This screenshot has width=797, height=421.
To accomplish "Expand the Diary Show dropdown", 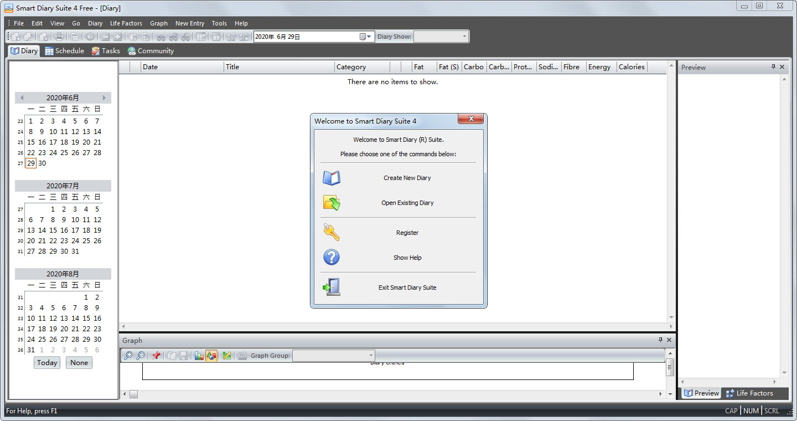I will pos(464,37).
